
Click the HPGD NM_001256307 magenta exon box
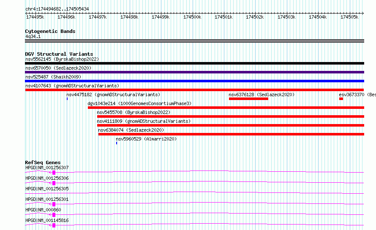(54, 173)
